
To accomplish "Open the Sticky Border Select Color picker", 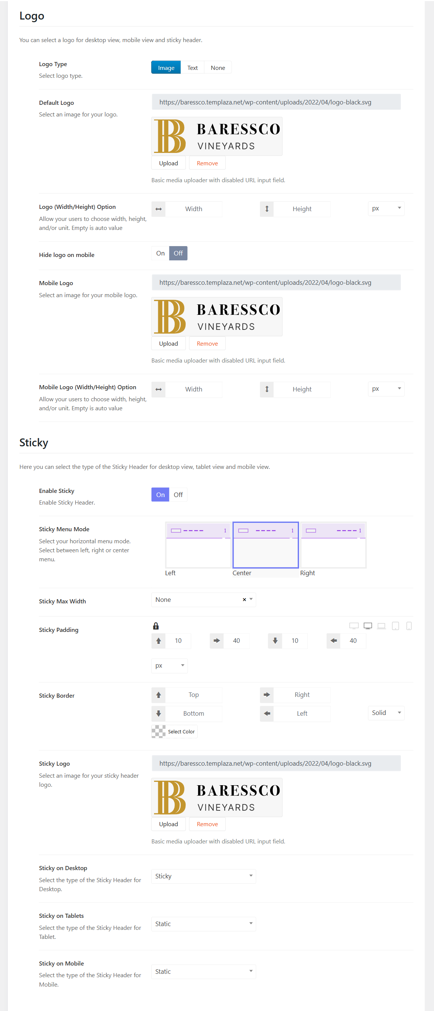I will 174,731.
